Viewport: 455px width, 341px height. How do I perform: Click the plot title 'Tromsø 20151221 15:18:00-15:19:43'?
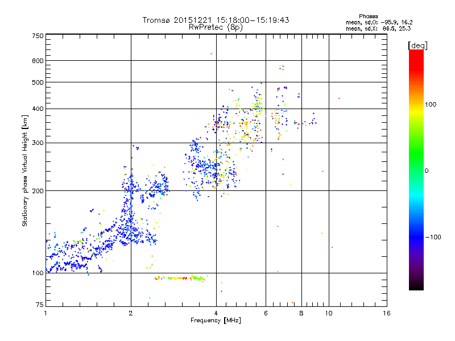pos(216,20)
